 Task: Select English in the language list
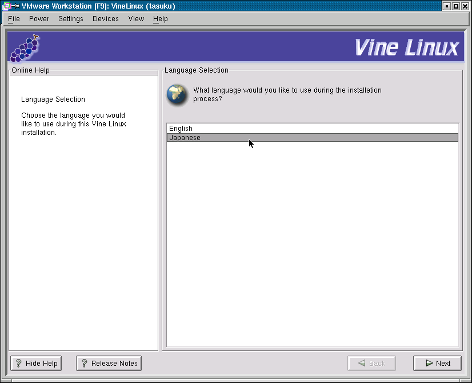[x=181, y=129]
